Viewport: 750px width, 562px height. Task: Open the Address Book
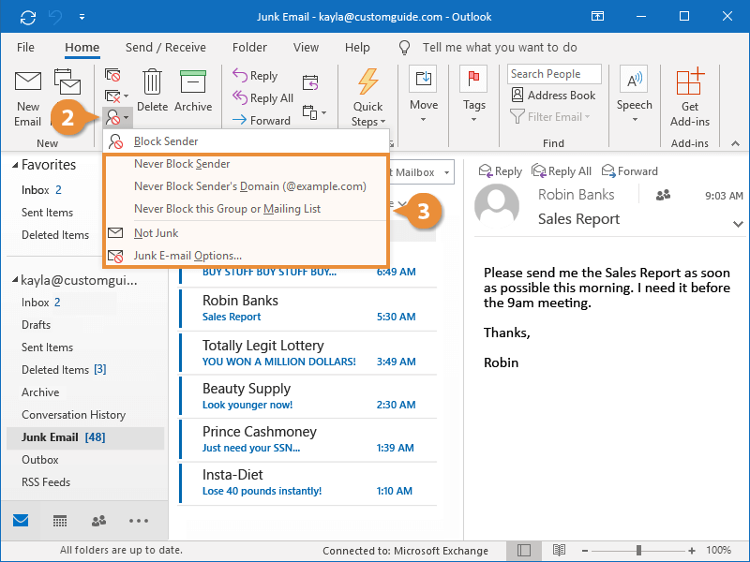pos(553,96)
